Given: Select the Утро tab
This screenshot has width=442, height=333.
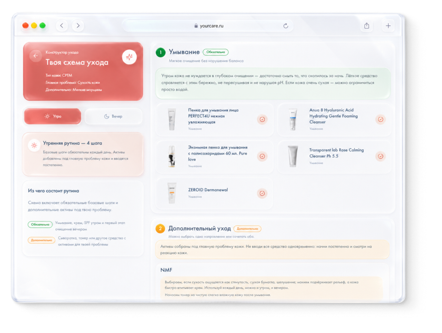Looking at the screenshot, I should [x=53, y=116].
